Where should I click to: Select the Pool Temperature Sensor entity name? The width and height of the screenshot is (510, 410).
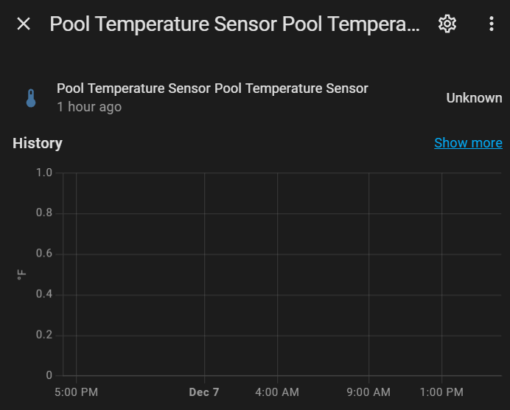pyautogui.click(x=212, y=88)
